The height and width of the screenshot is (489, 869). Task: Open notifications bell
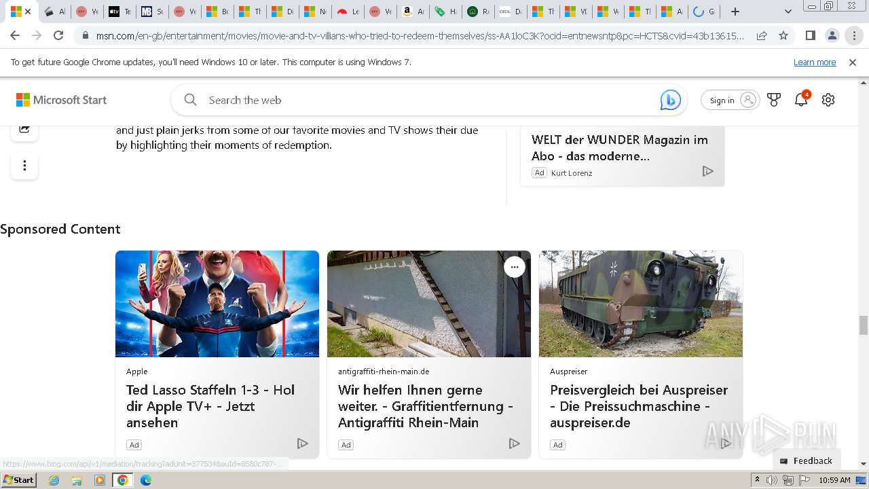pos(801,99)
